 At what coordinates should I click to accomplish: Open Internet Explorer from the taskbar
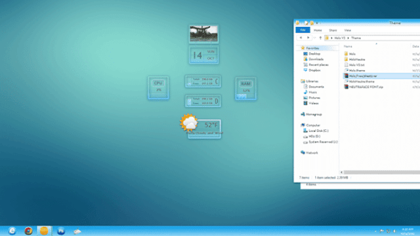[x=12, y=231]
